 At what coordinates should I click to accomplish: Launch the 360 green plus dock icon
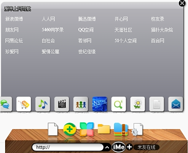point(70,129)
